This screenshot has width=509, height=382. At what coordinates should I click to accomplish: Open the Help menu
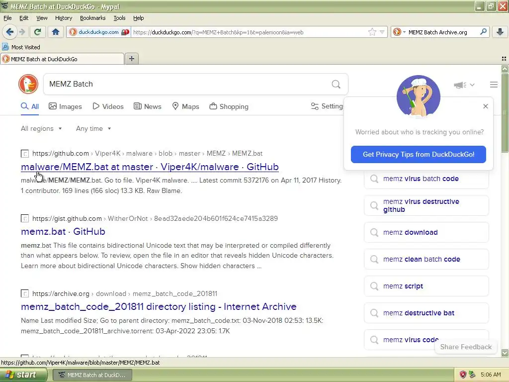138,18
